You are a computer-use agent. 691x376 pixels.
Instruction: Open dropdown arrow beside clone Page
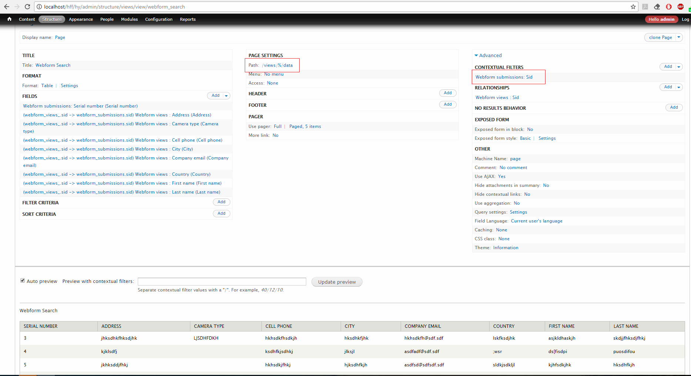[x=679, y=37]
